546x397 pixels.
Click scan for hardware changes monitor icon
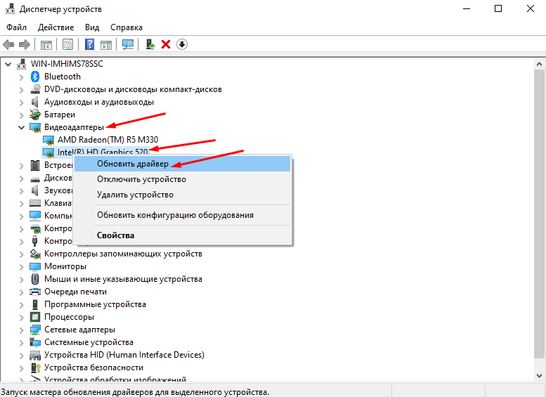[x=128, y=44]
